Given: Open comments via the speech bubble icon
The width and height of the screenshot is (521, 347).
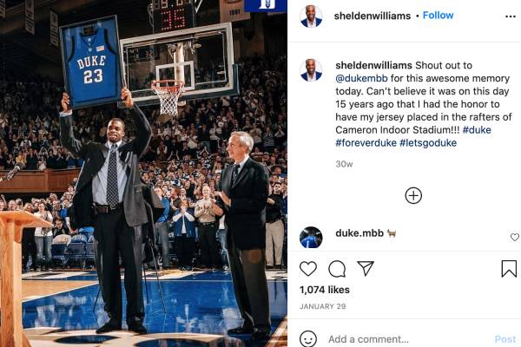Looking at the screenshot, I should [x=337, y=269].
